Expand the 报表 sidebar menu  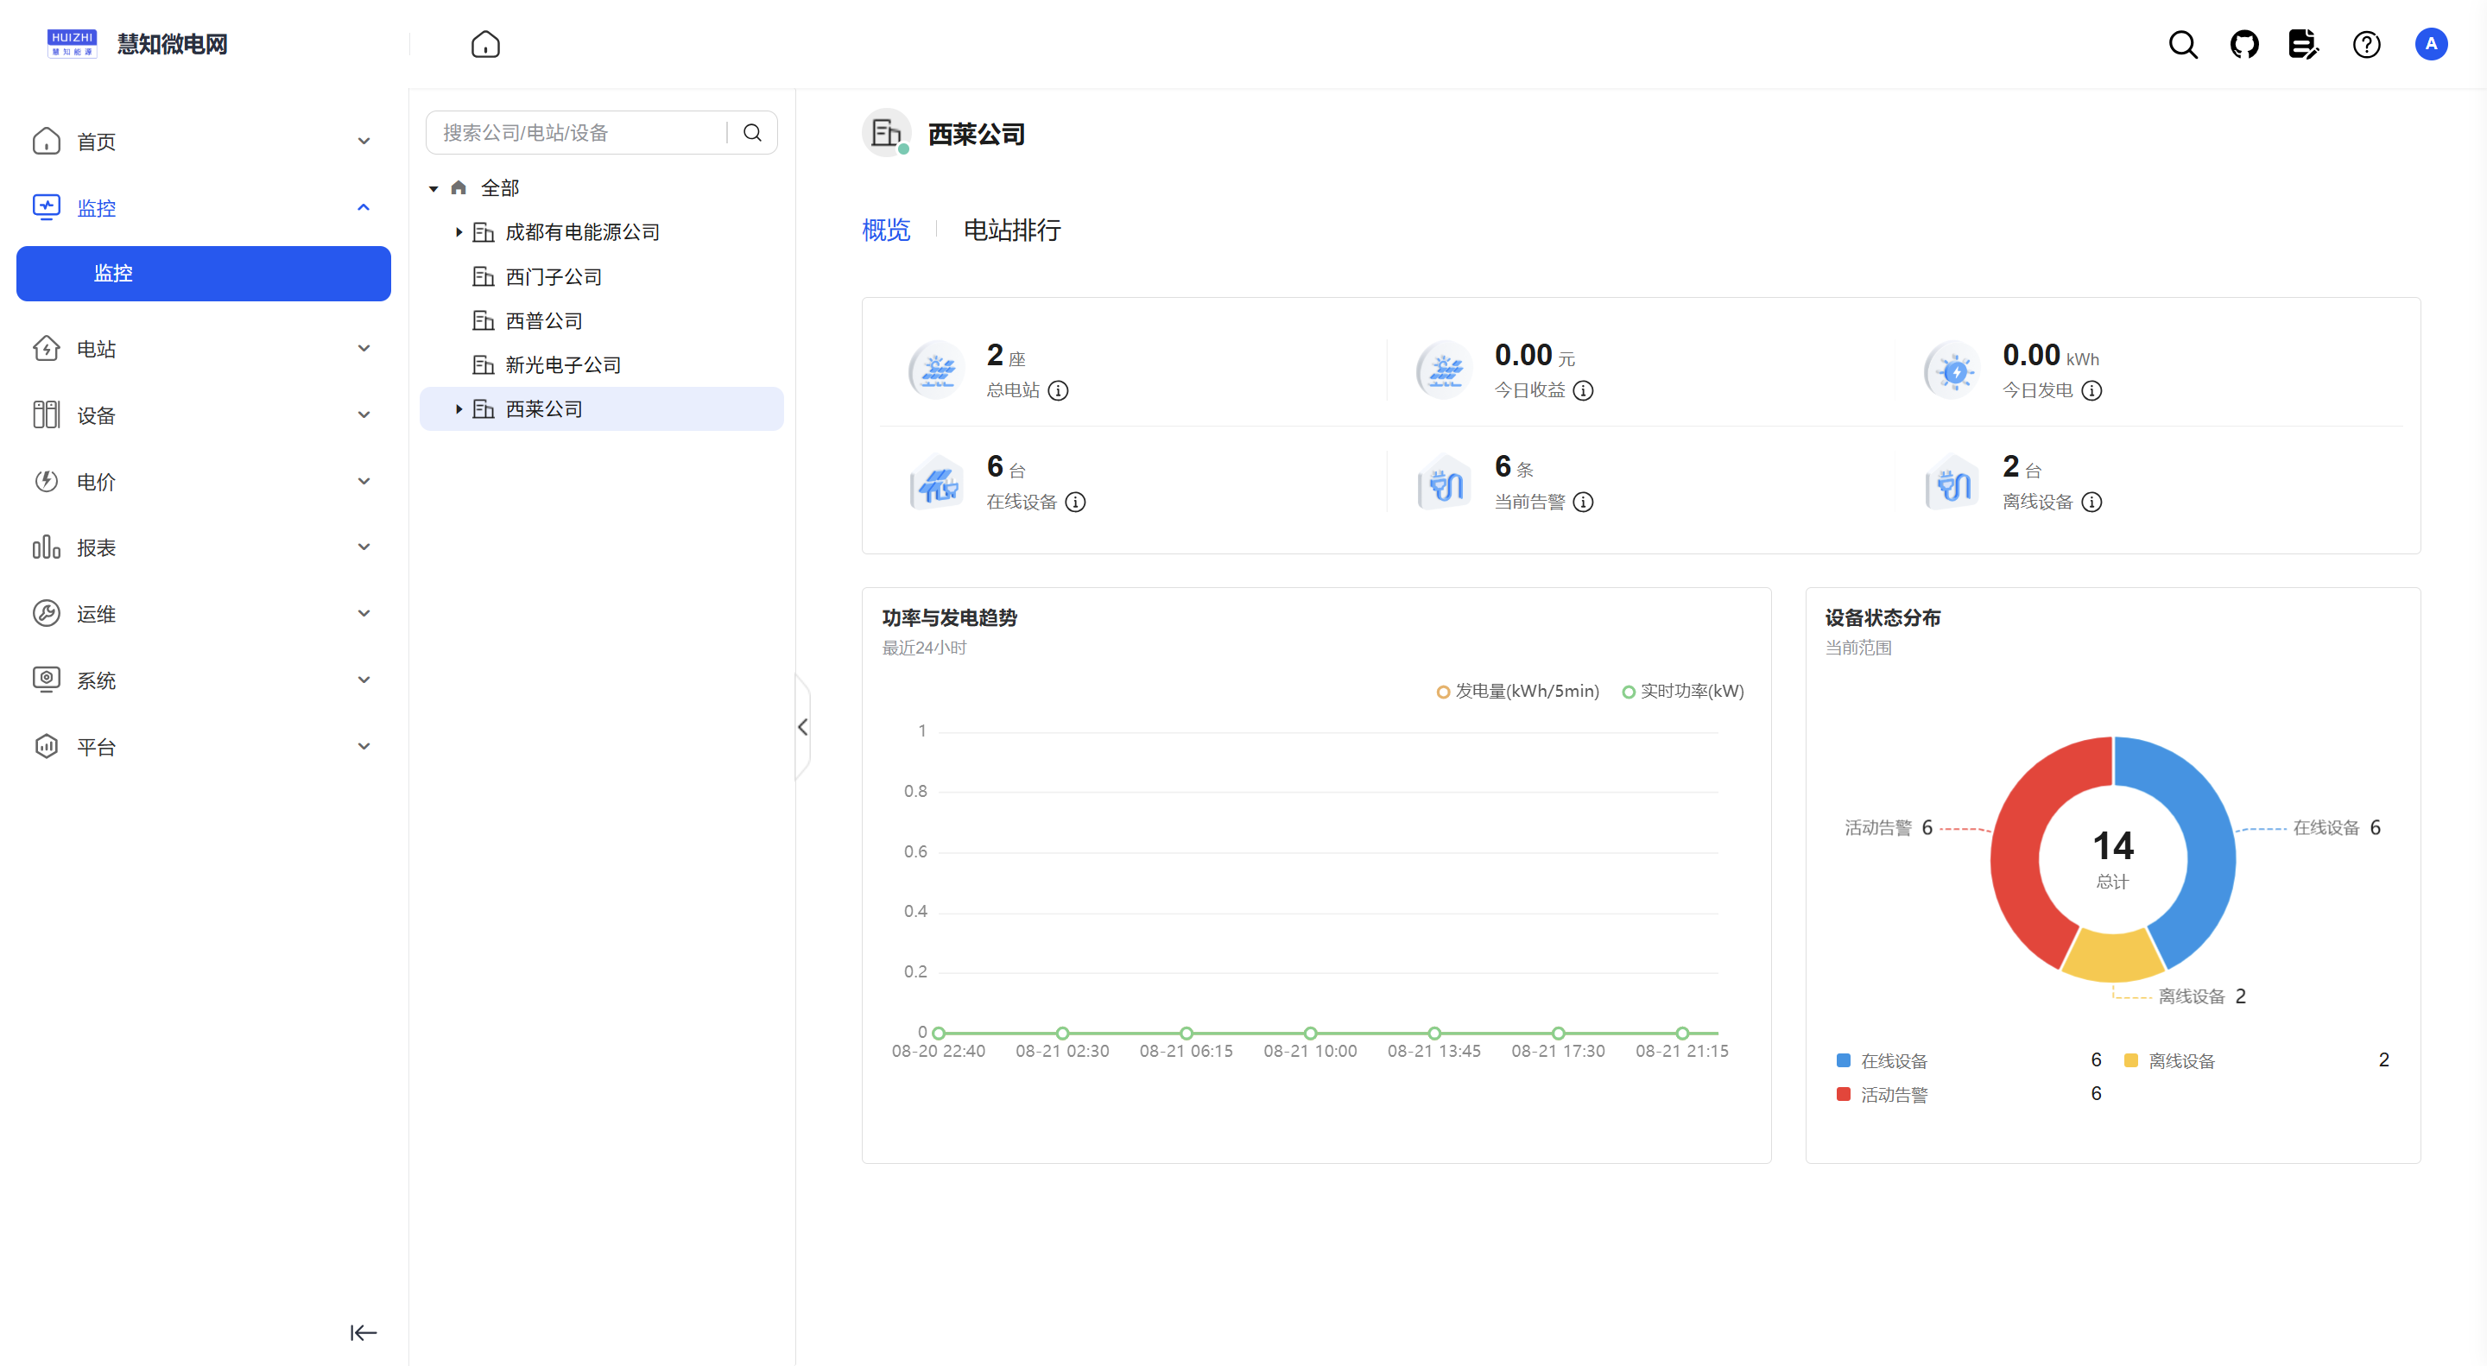coord(204,547)
